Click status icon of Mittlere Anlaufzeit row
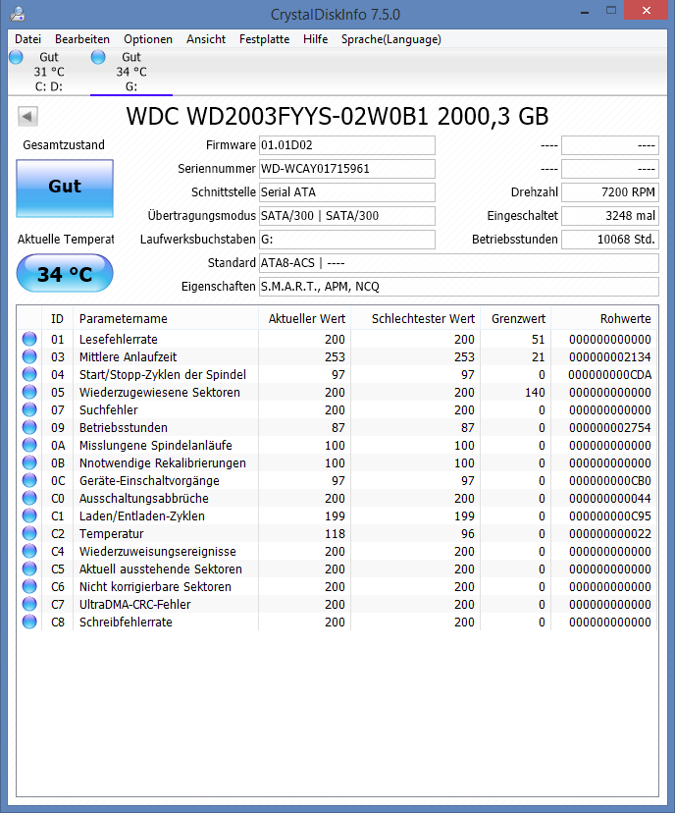675x813 pixels. click(x=29, y=356)
